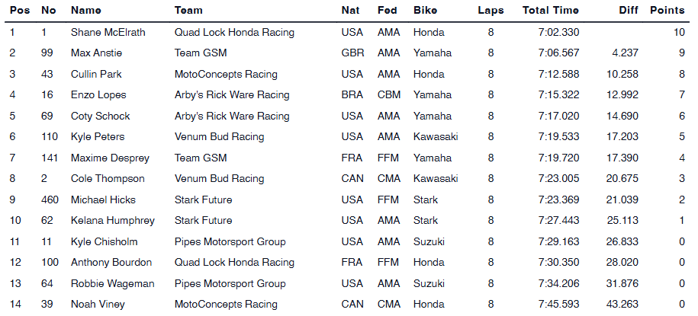Click the GBR nationality cell

tap(352, 53)
